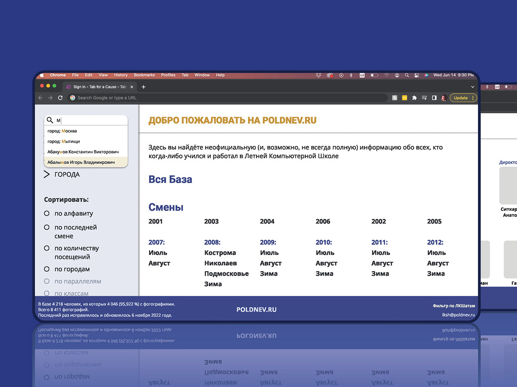
Task: Open the 2001 shift link
Action: coord(156,221)
